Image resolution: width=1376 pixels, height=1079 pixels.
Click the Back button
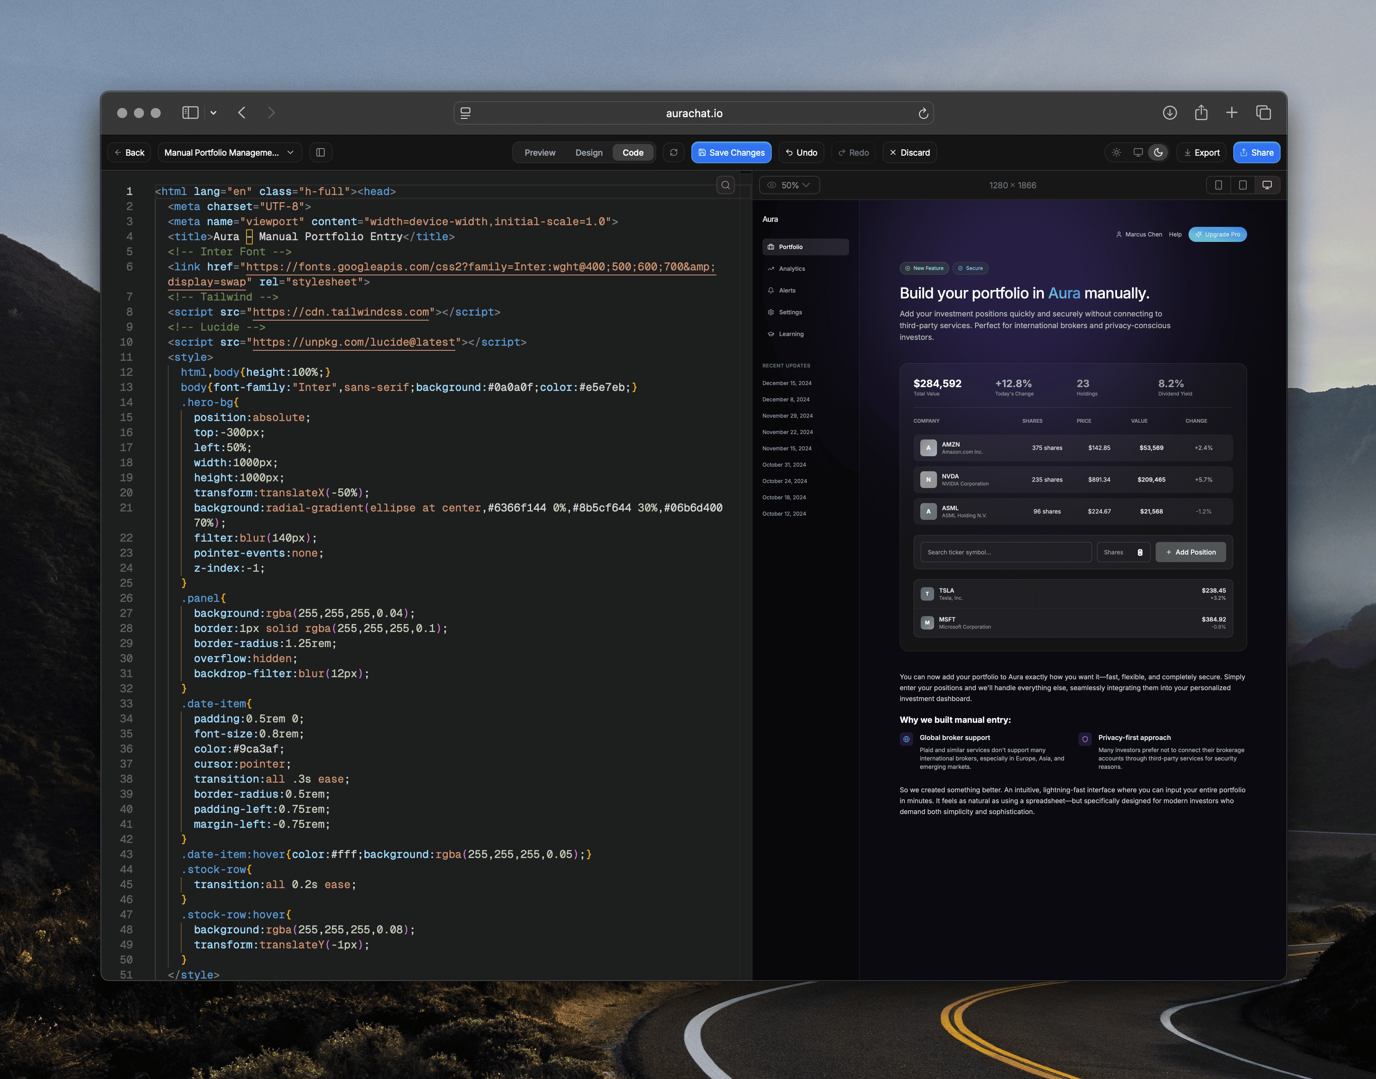pyautogui.click(x=129, y=152)
